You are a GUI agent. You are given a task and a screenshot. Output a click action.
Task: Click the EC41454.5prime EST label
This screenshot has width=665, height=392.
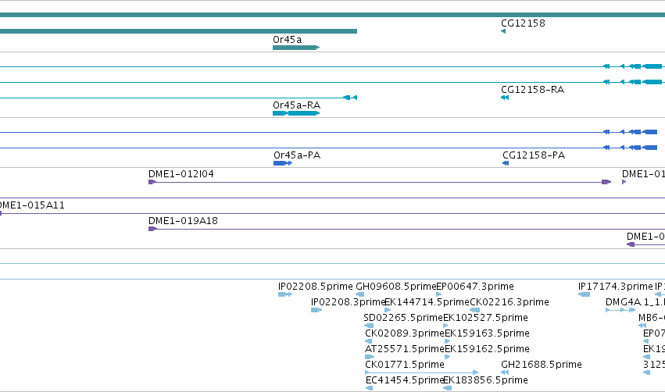point(405,380)
